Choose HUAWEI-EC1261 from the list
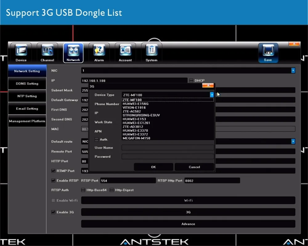Image resolution: width=308 pixels, height=246 pixels. pyautogui.click(x=168, y=123)
